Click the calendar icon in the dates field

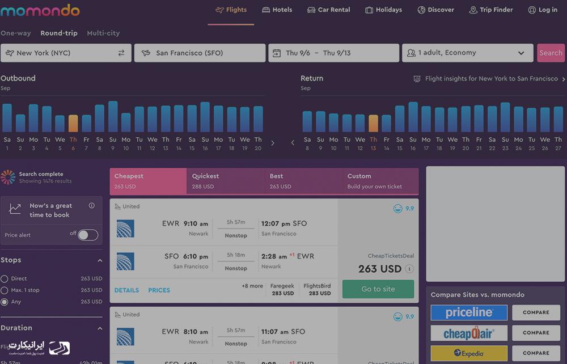277,53
